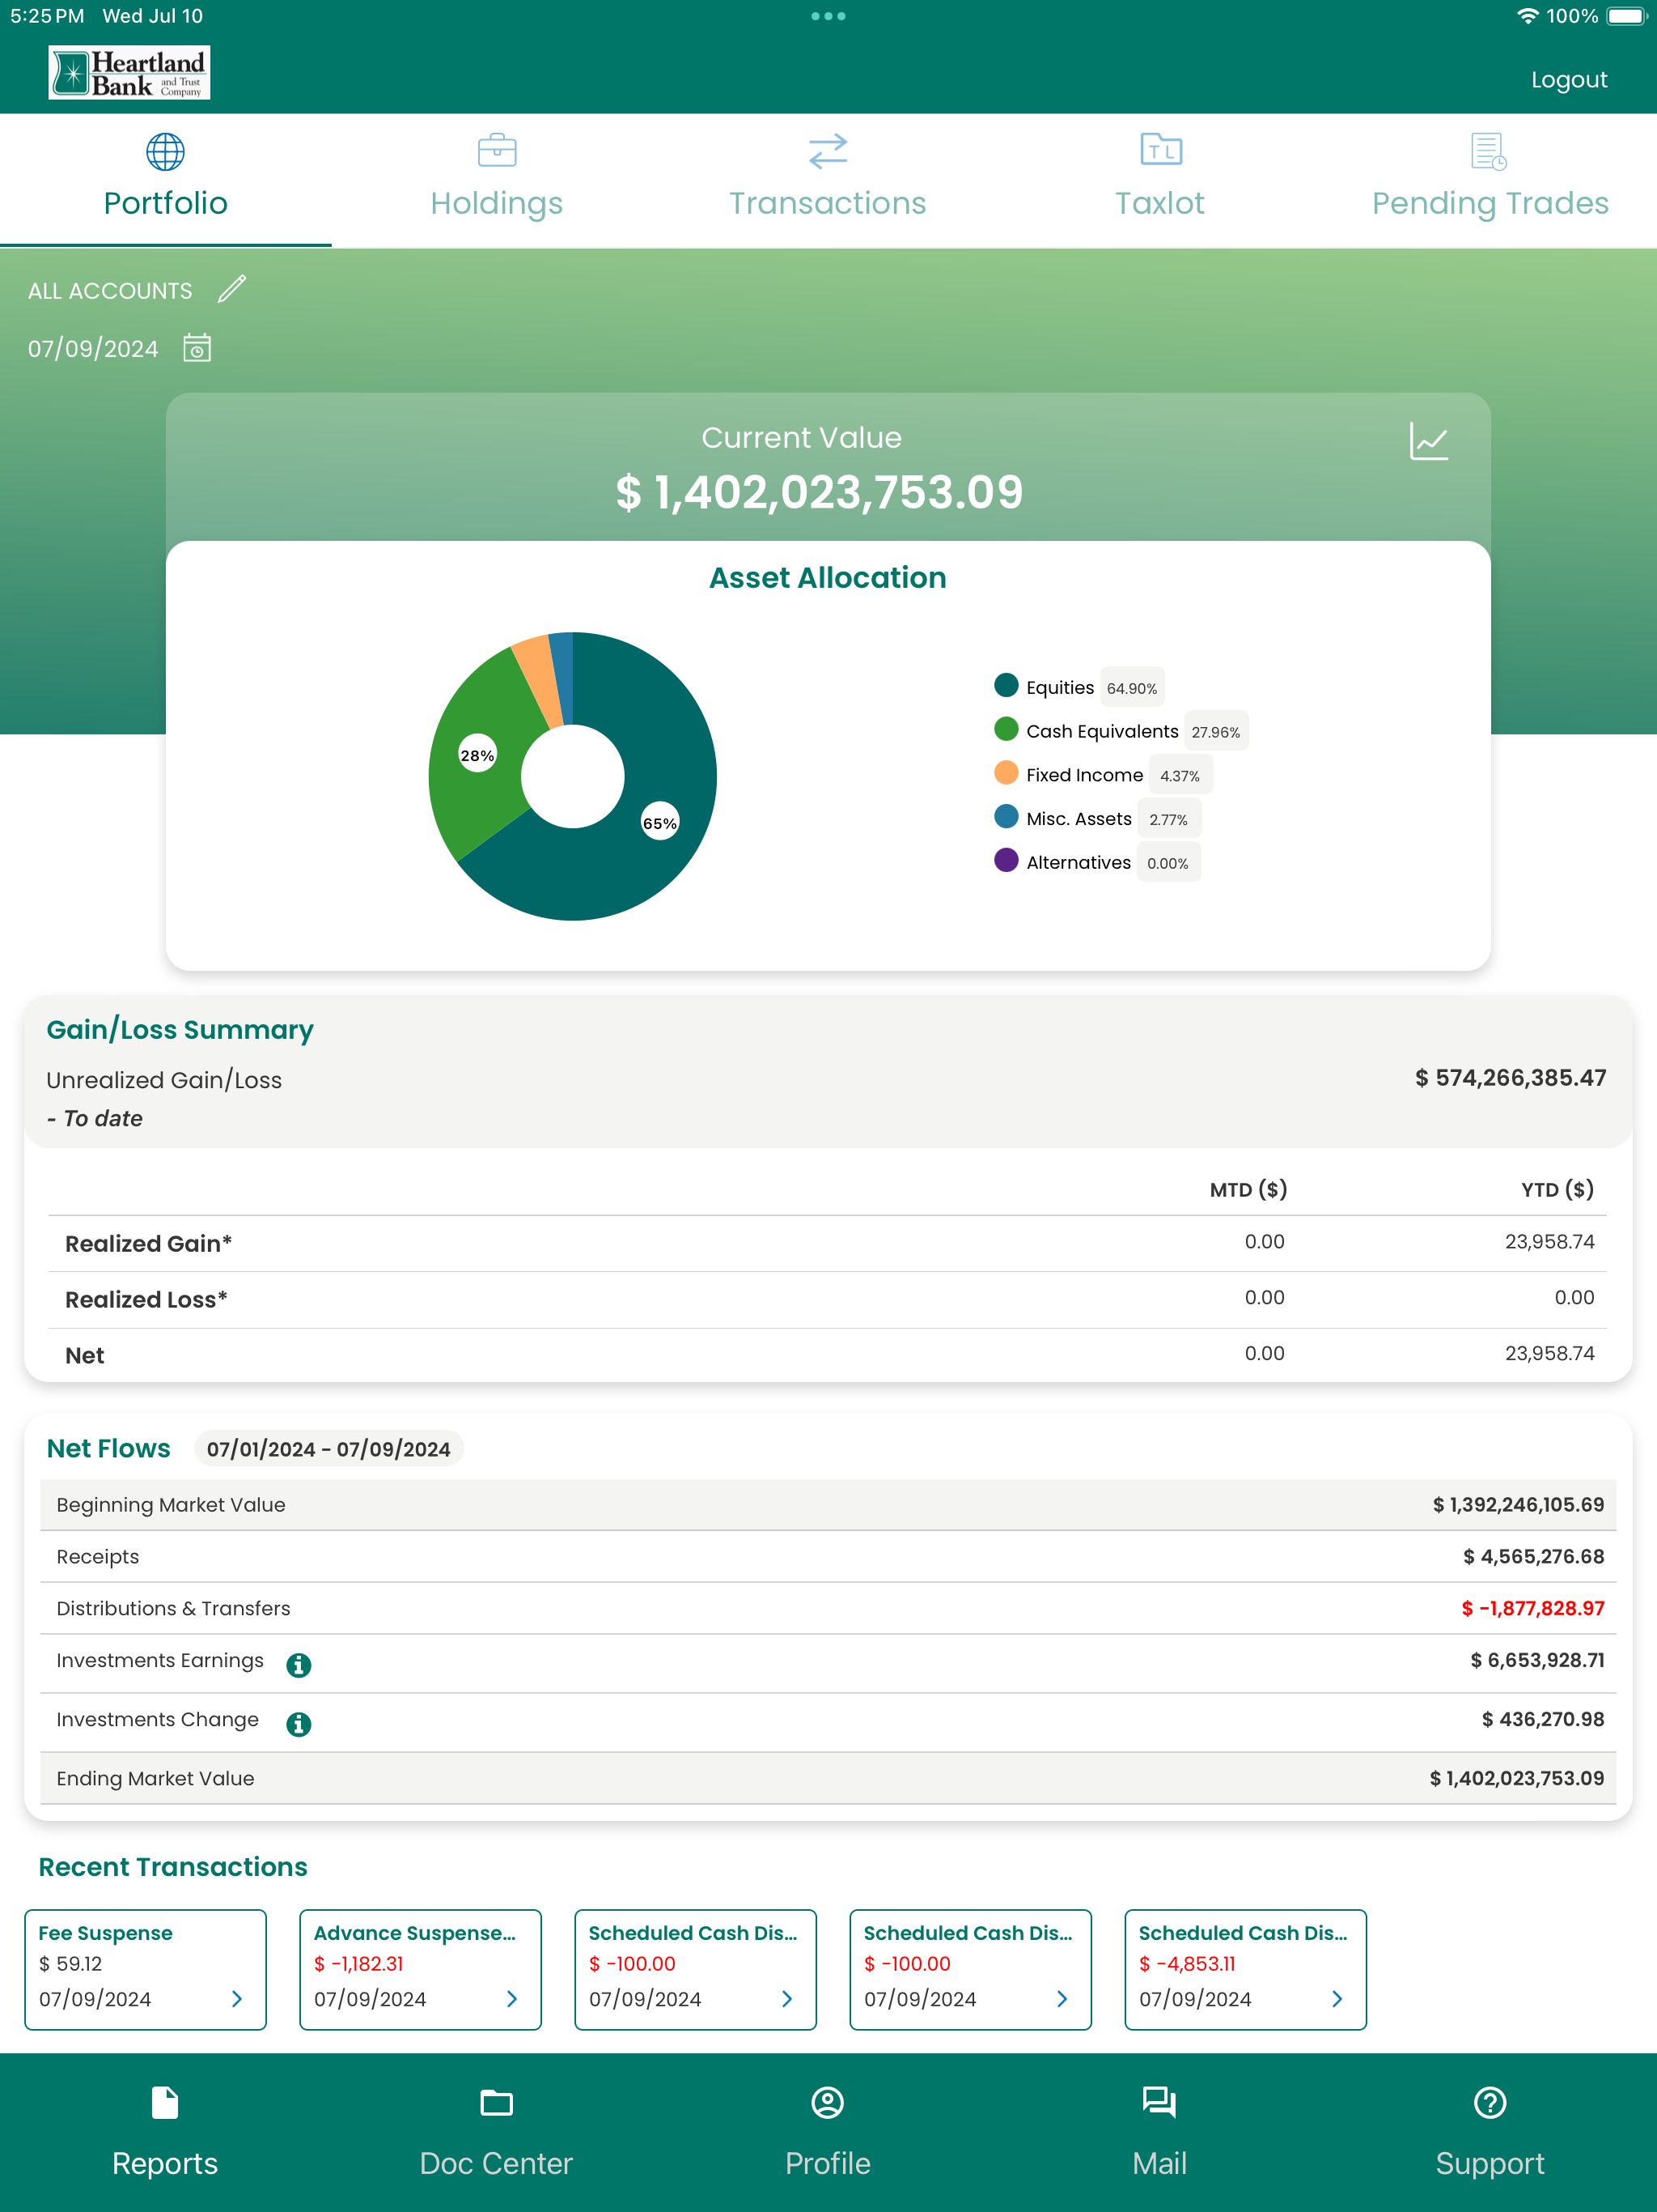The height and width of the screenshot is (2212, 1657).
Task: Open the Reports section
Action: tap(165, 2131)
